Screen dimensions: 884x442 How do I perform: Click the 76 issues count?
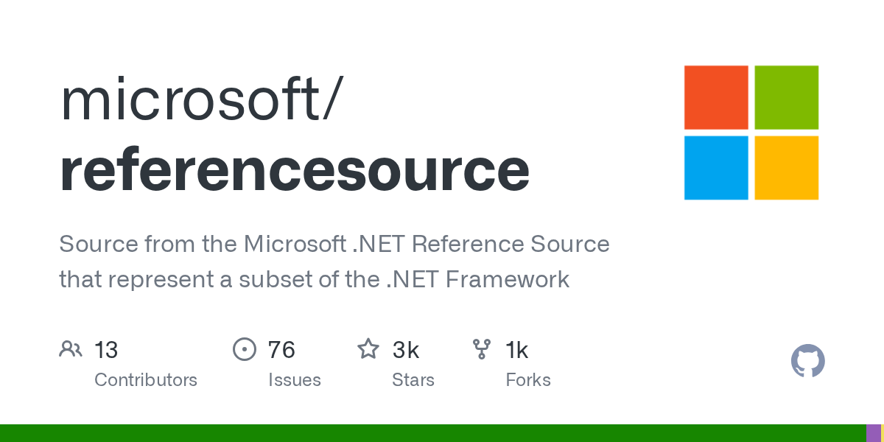coord(281,350)
